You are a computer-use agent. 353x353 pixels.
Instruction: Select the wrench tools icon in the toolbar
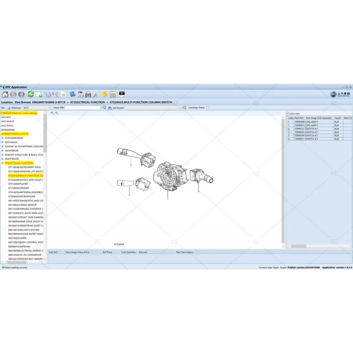coord(95,94)
